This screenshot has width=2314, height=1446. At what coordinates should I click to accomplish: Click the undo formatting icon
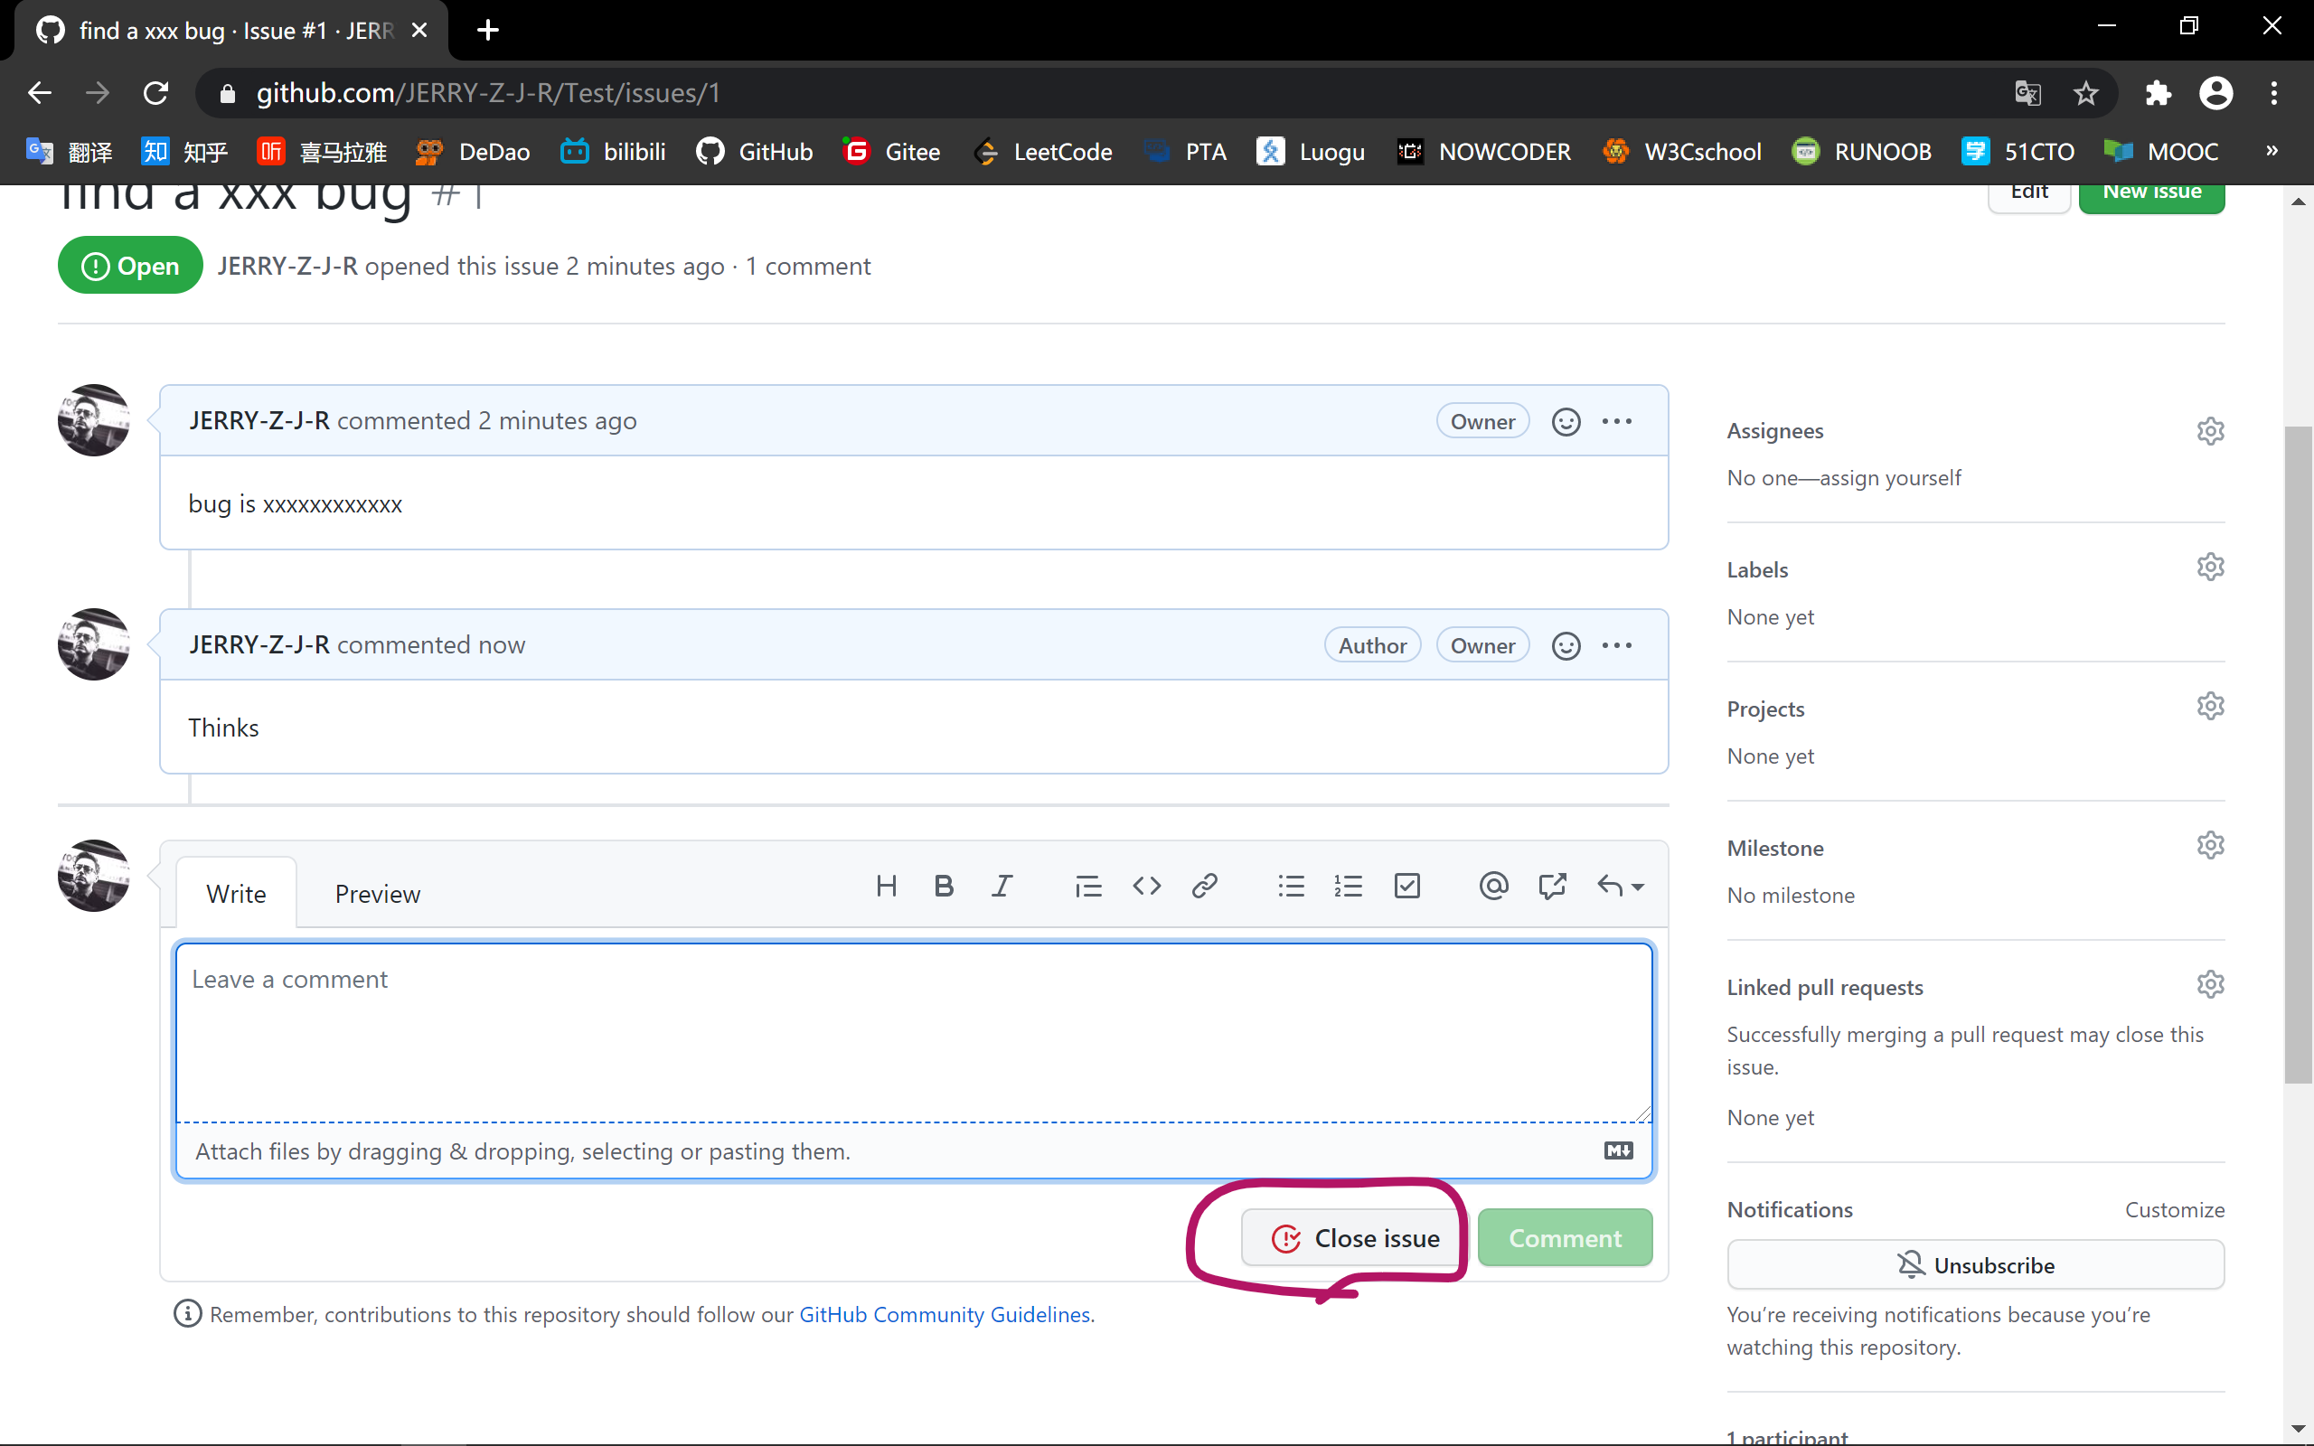pyautogui.click(x=1609, y=885)
